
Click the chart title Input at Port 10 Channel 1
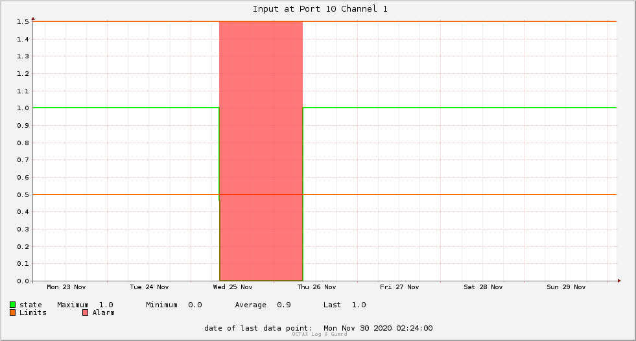click(320, 9)
